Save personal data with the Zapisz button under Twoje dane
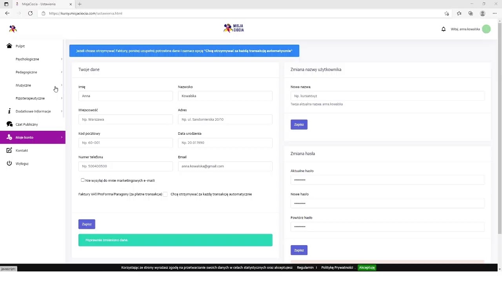The height and width of the screenshot is (282, 502). click(x=87, y=224)
